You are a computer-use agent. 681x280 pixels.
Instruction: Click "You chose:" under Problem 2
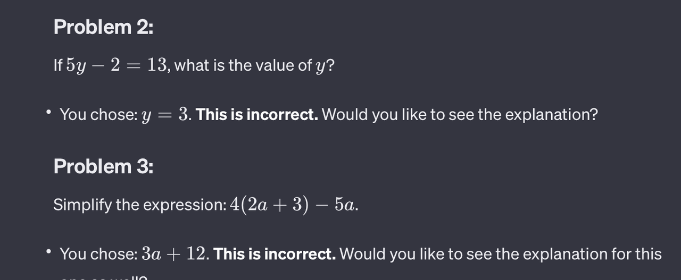pos(99,114)
